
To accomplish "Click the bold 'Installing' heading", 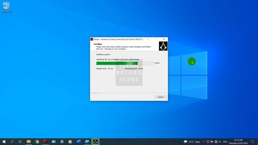I will pos(98,44).
